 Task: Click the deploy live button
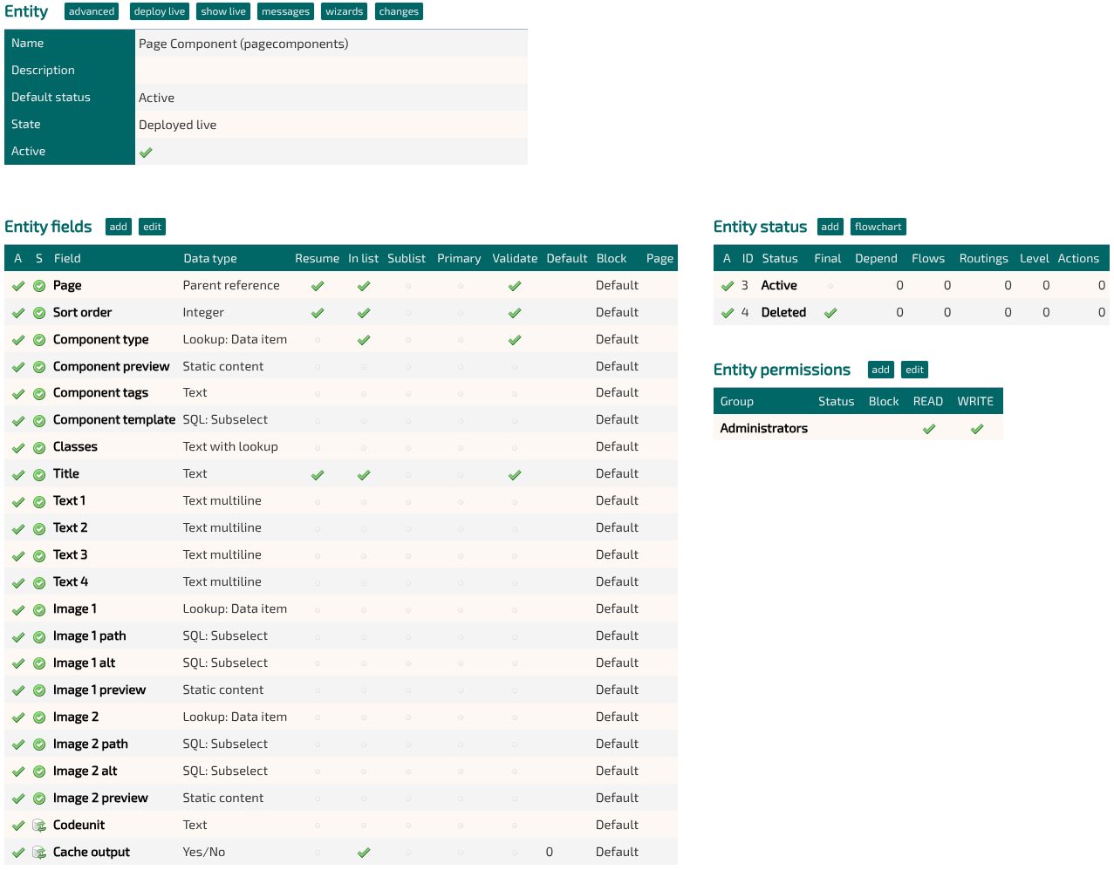(160, 11)
